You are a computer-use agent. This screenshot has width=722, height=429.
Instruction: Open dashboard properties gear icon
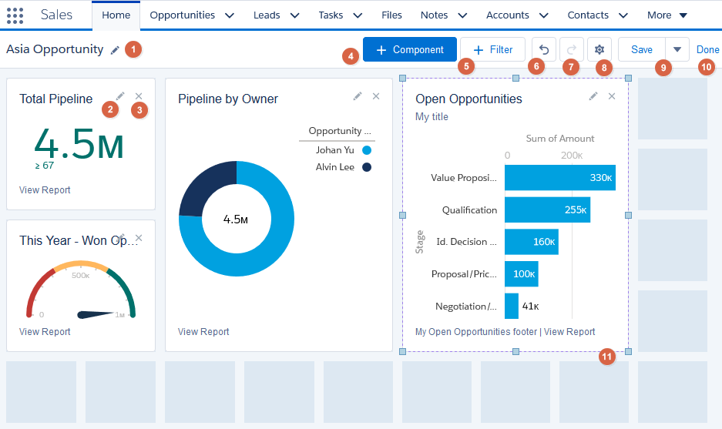tap(599, 49)
